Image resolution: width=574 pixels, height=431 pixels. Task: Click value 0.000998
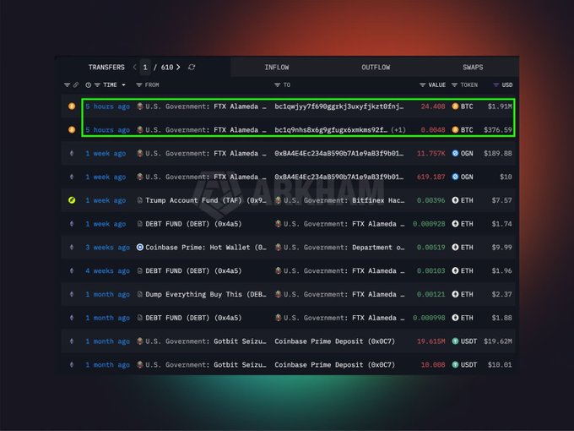[x=429, y=318]
